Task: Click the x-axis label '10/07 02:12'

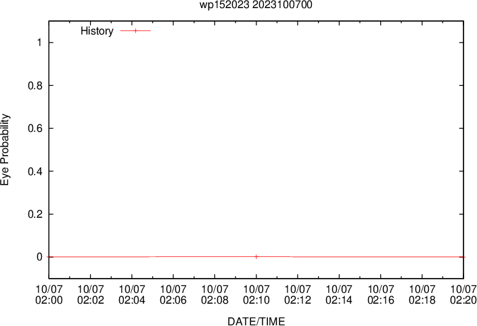Action: 298,294
